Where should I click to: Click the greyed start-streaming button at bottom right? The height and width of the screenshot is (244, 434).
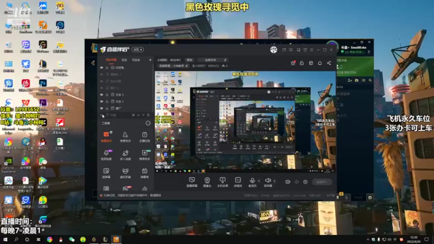coord(322,182)
